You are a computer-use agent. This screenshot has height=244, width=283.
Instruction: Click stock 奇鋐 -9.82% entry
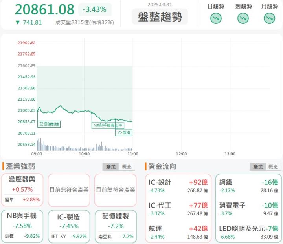pyautogui.click(x=22, y=236)
